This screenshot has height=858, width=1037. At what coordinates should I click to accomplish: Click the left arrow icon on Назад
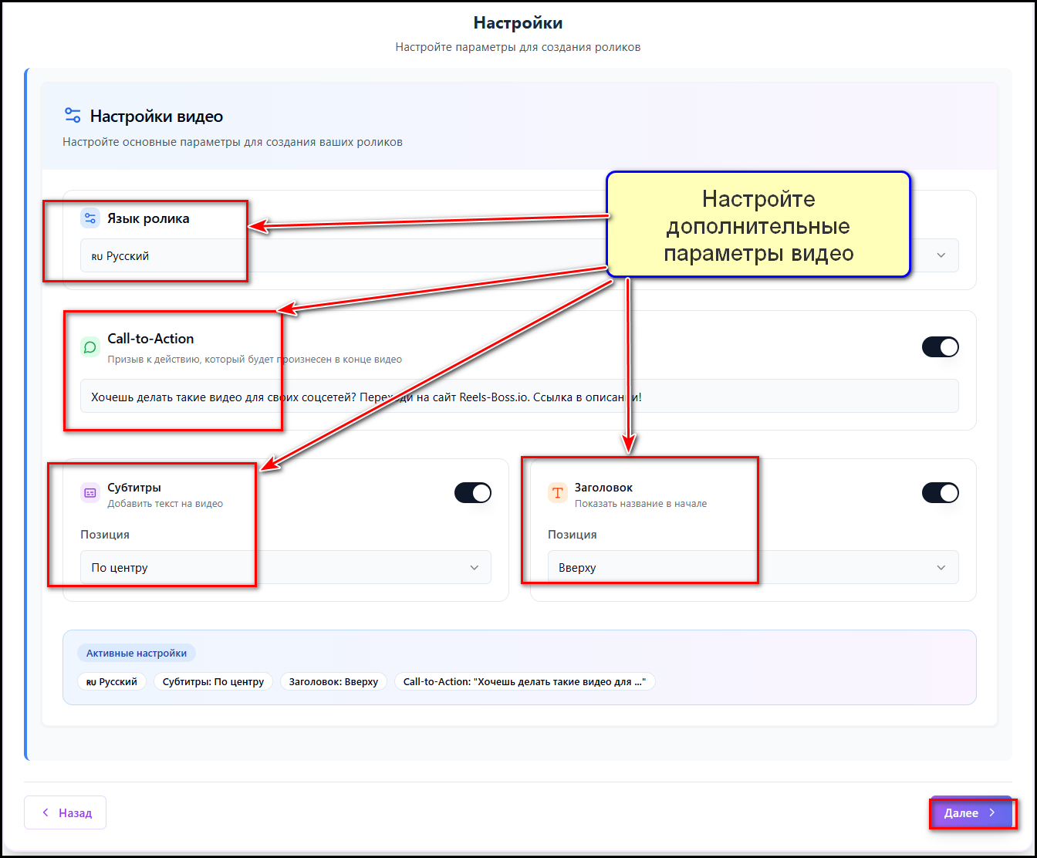click(x=46, y=812)
